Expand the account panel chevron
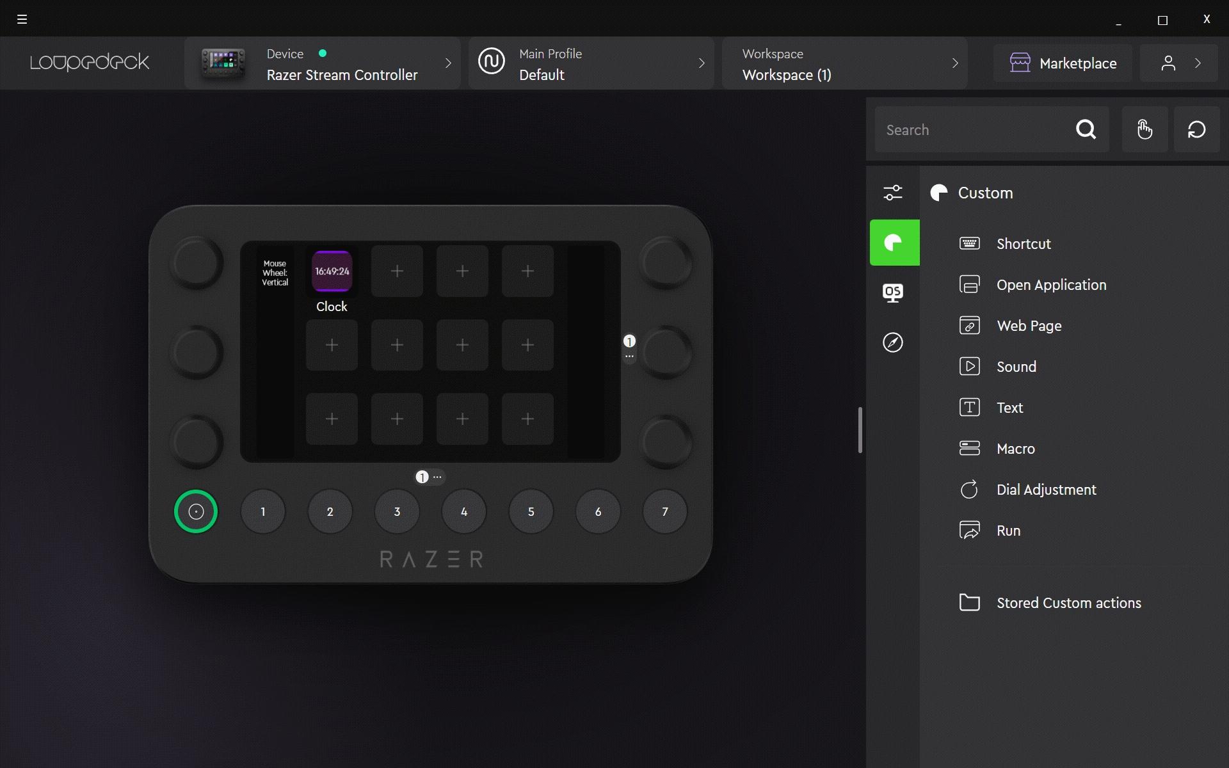This screenshot has height=768, width=1229. tap(1198, 63)
